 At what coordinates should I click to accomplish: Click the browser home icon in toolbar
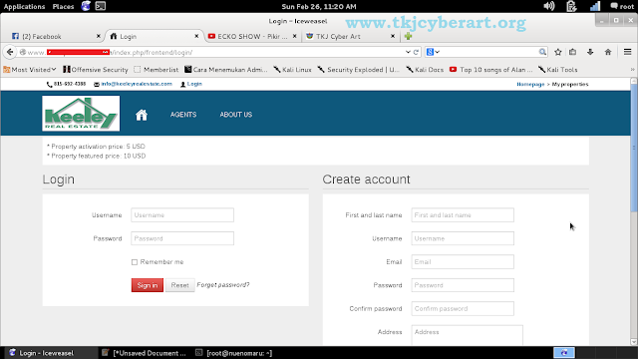pos(608,52)
